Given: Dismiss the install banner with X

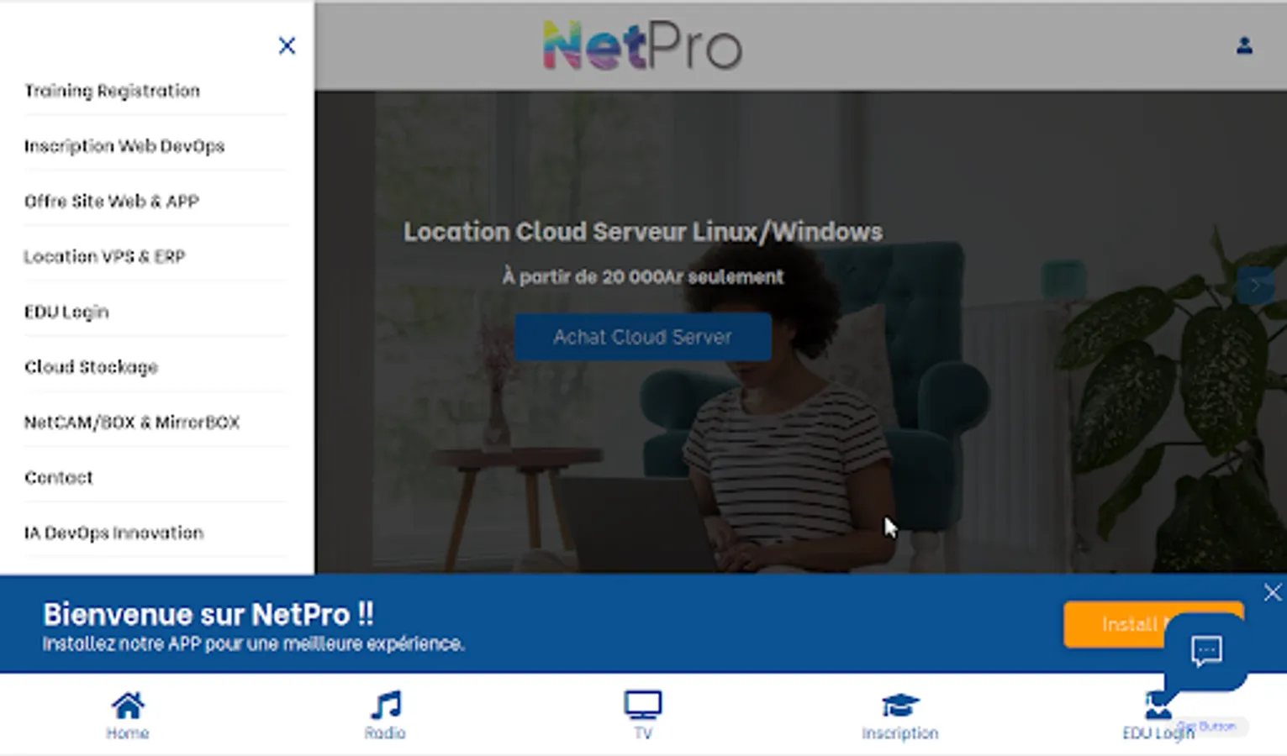Looking at the screenshot, I should pos(1273,592).
